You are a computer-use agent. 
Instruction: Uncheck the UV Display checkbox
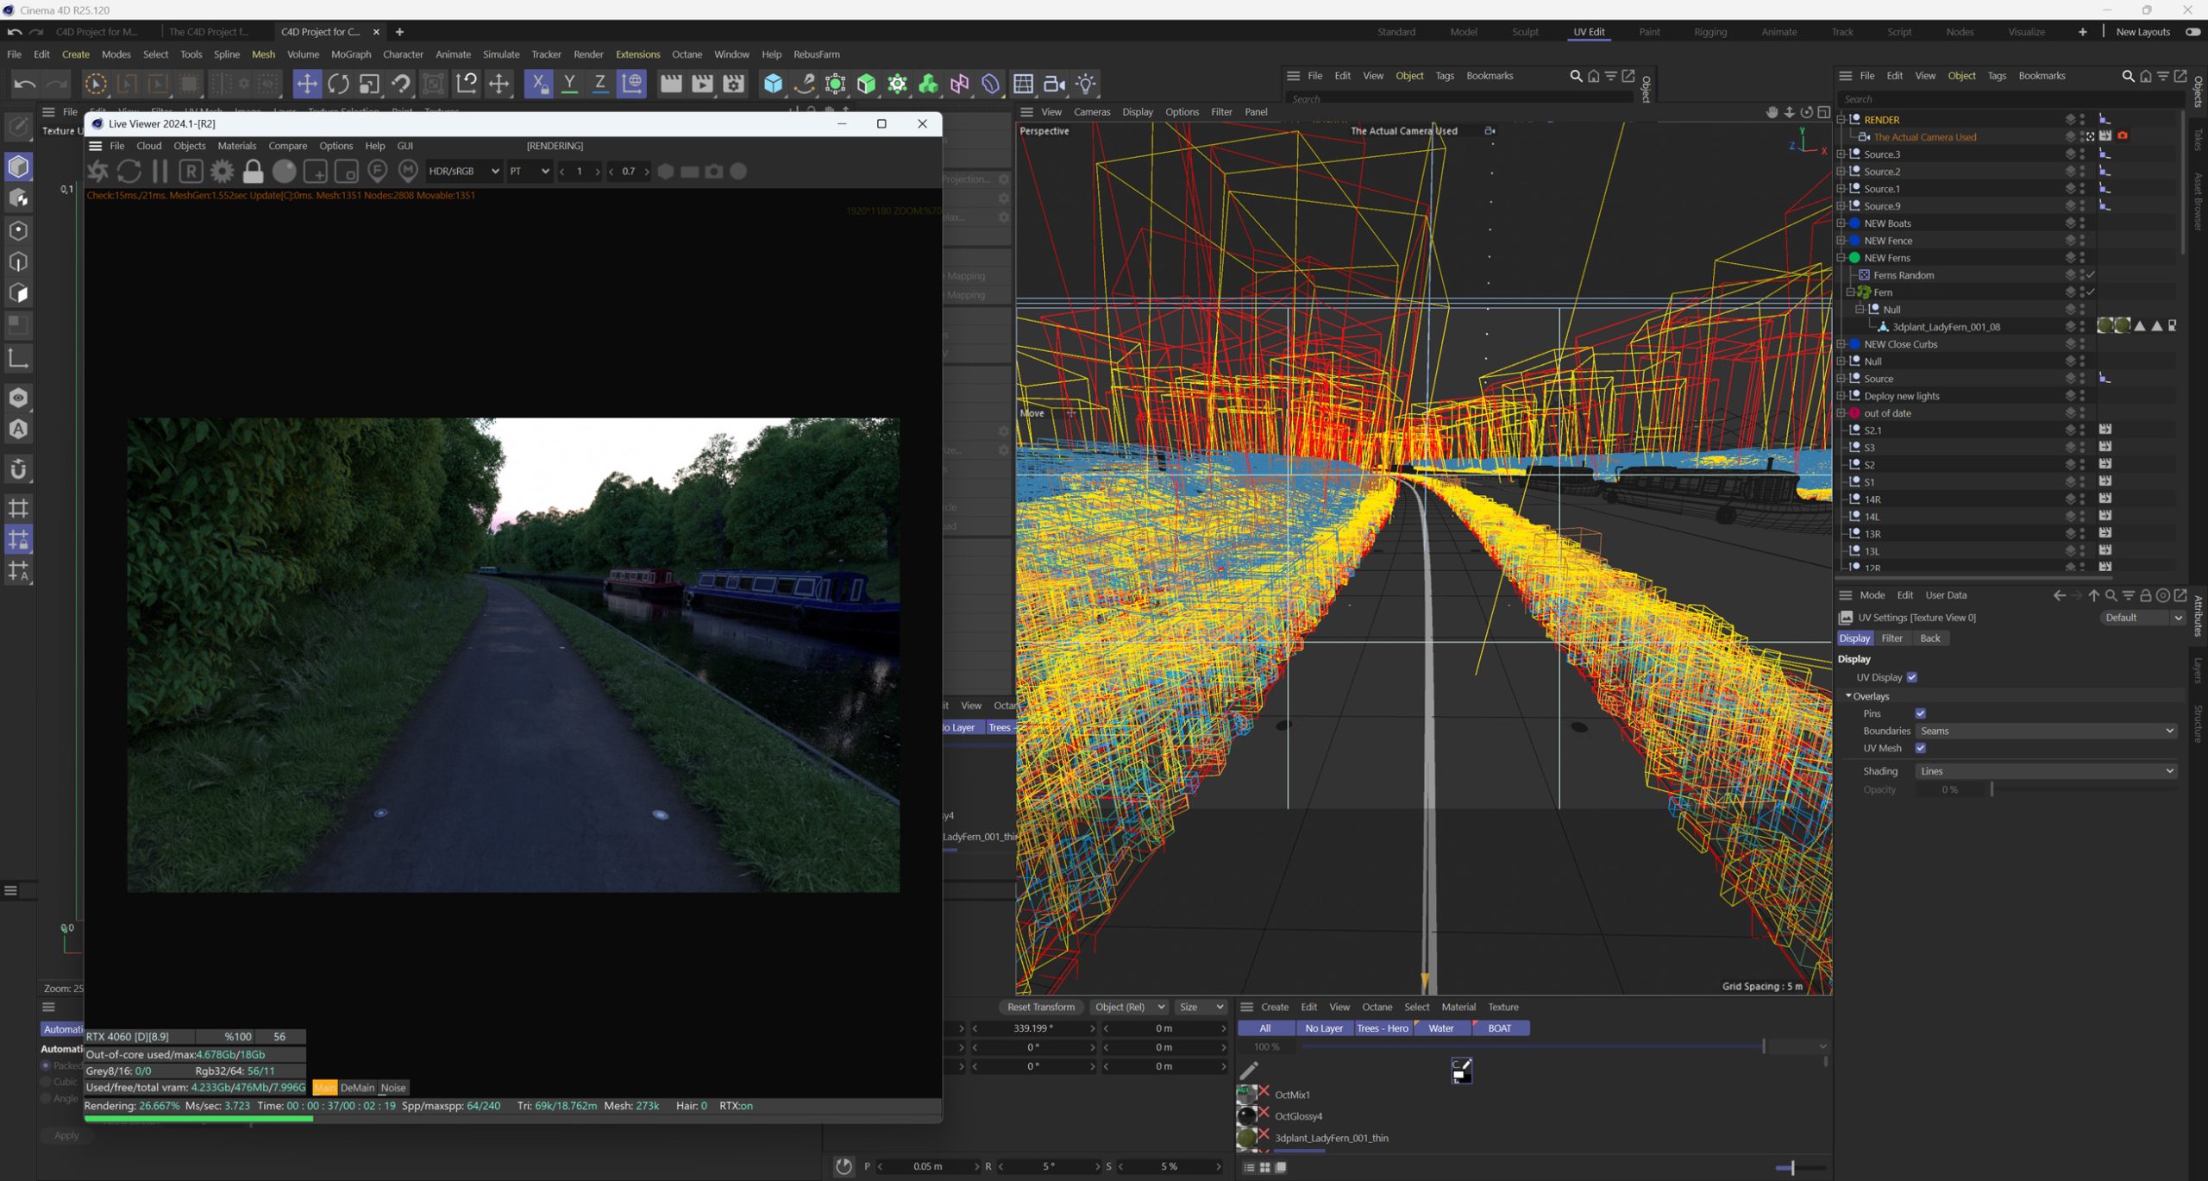pyautogui.click(x=1912, y=677)
